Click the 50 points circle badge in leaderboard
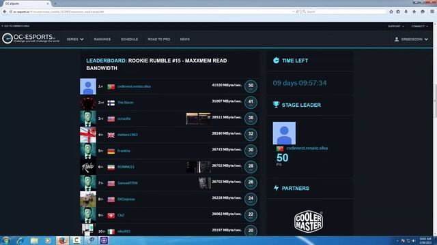This screenshot has height=245, width=437. 251,86
